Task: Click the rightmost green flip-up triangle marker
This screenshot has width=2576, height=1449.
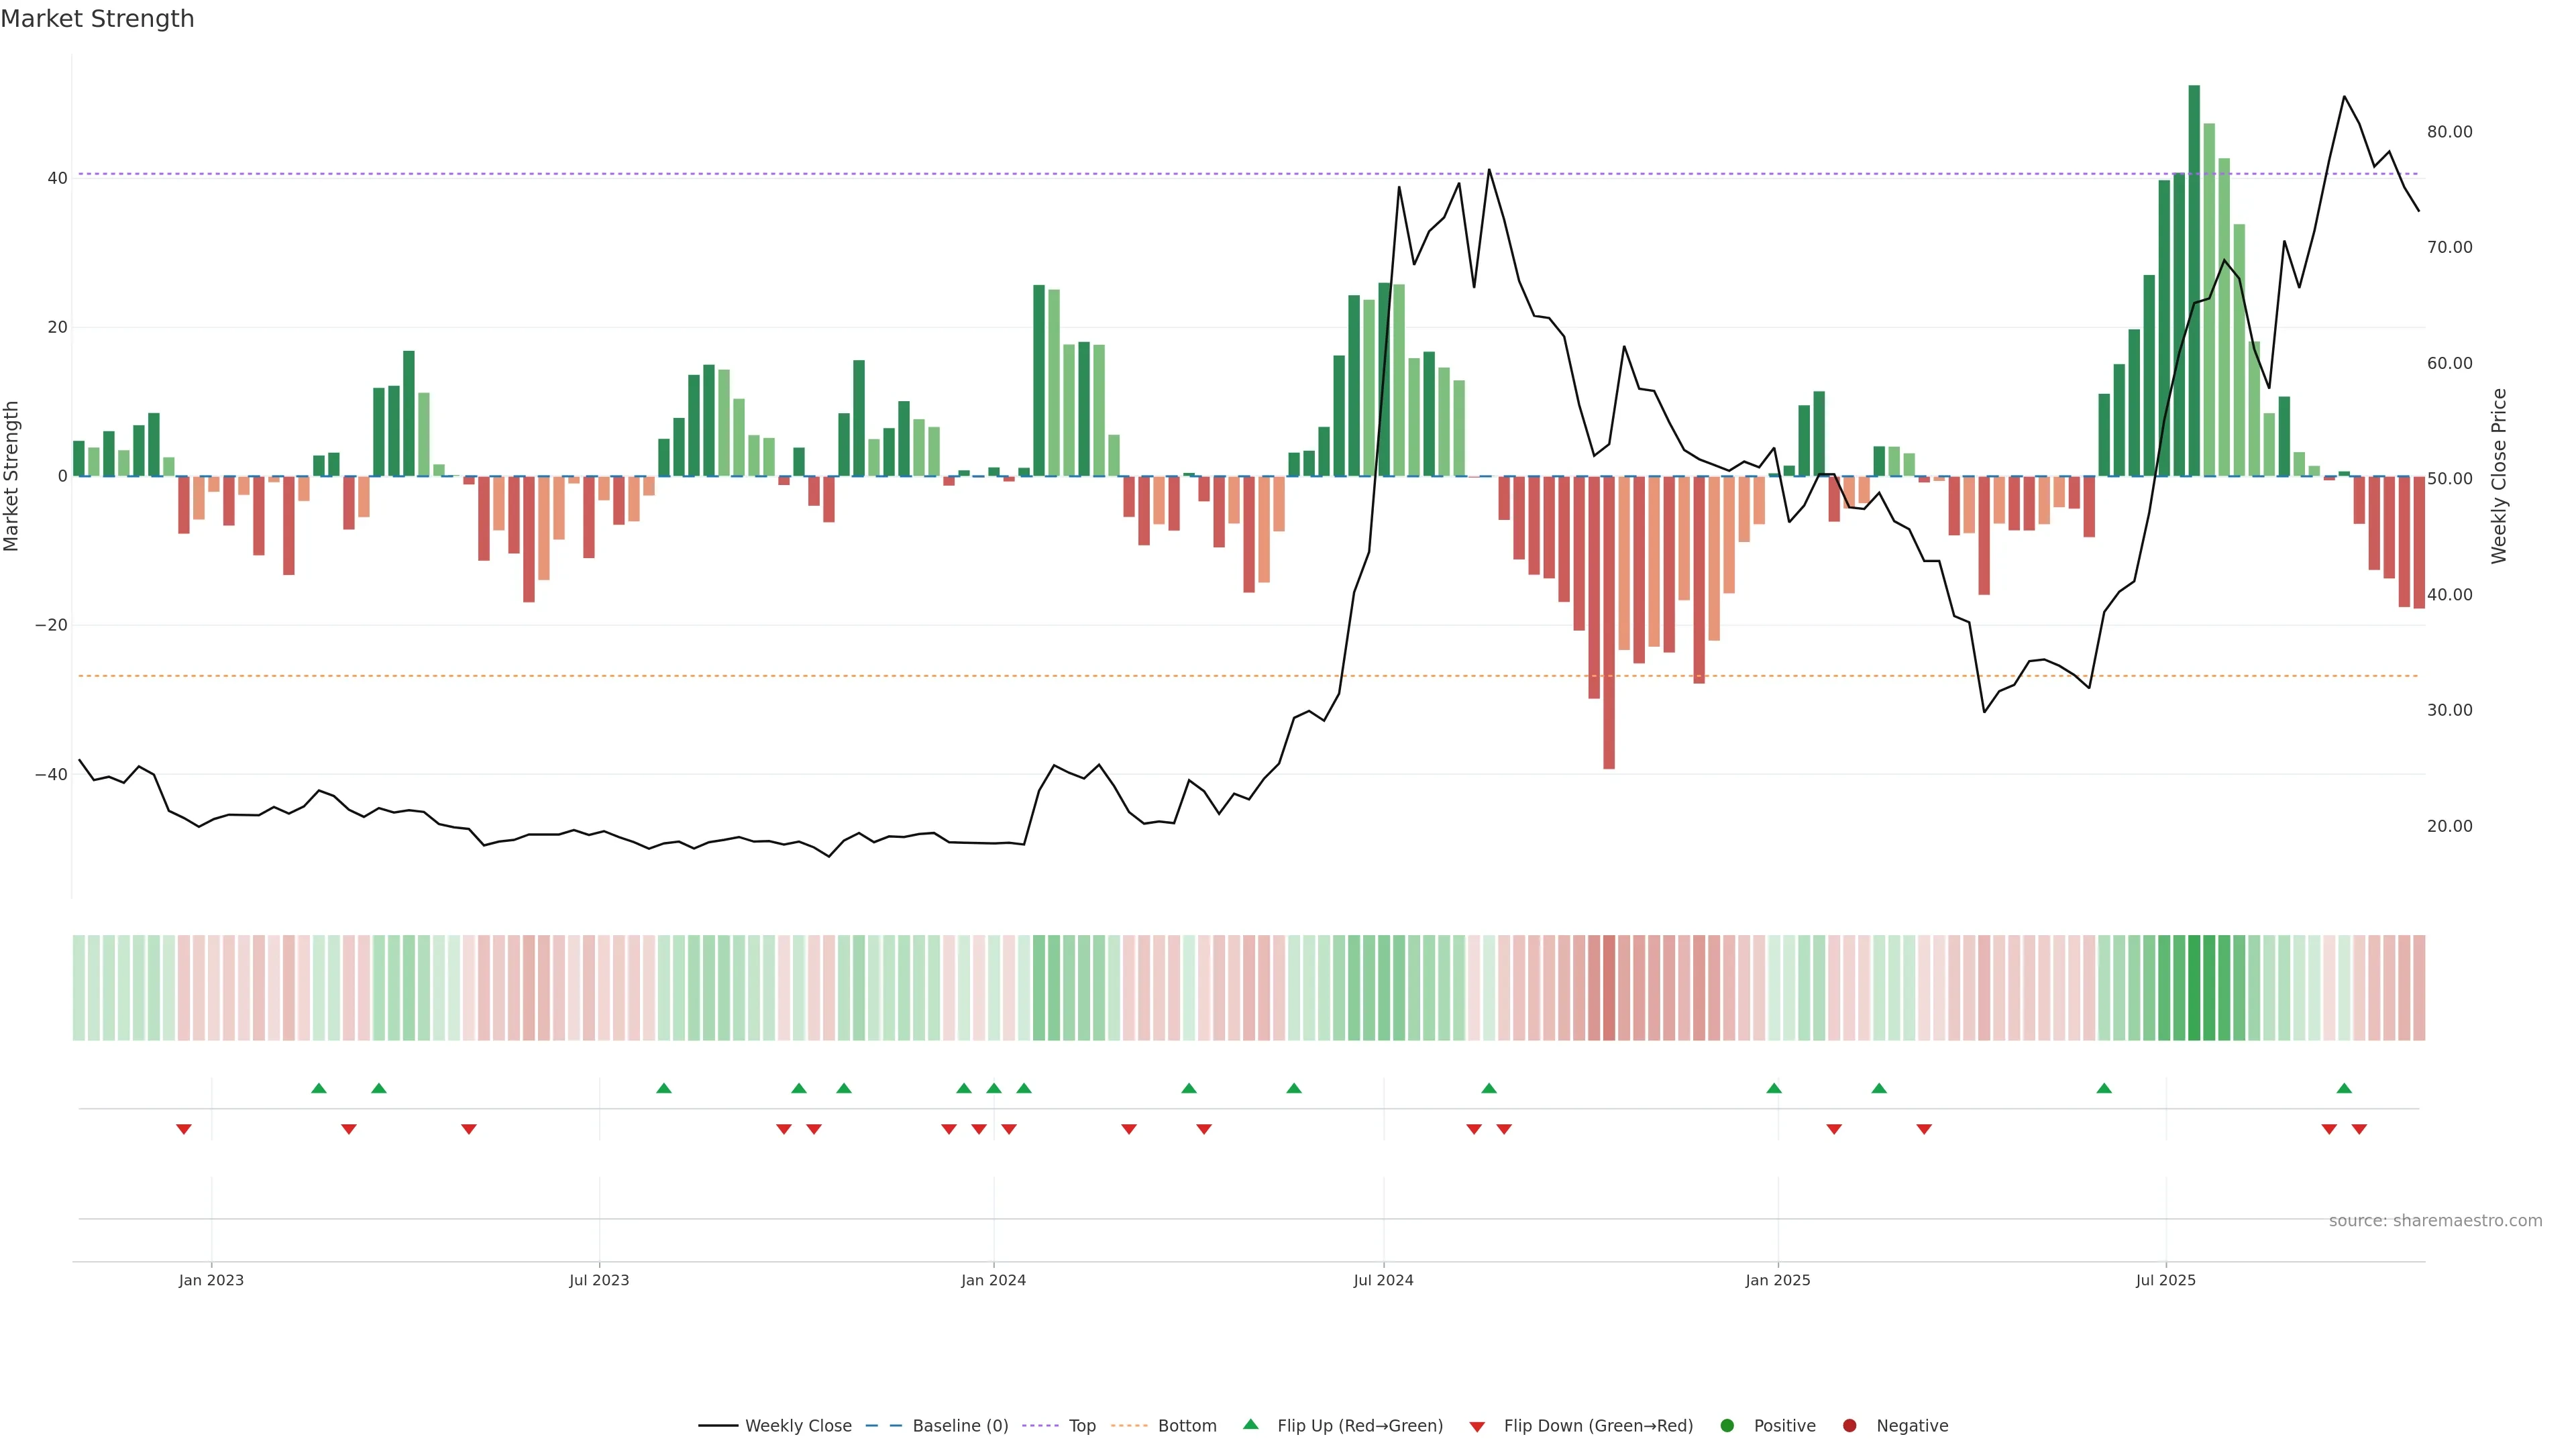Action: pyautogui.click(x=2344, y=1088)
